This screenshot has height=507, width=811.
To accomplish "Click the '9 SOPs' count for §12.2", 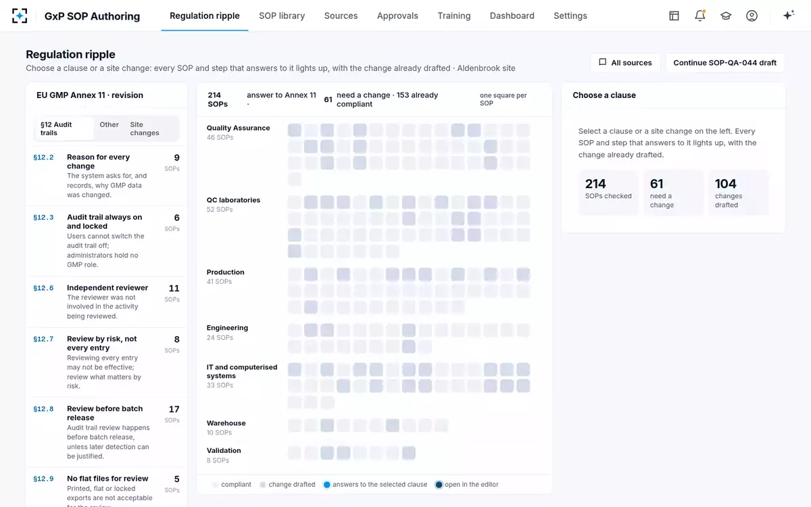I will tap(173, 162).
